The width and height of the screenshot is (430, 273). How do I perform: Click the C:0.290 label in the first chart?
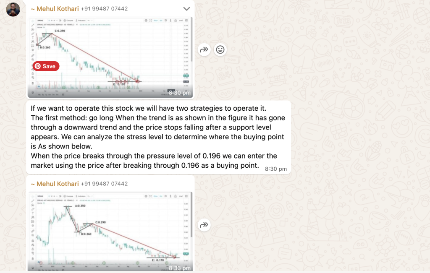point(61,31)
